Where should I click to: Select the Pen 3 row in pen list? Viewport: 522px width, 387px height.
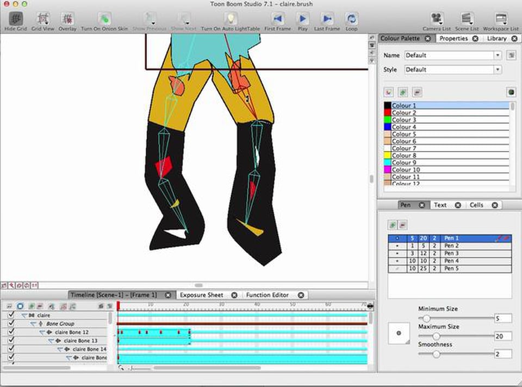click(451, 253)
